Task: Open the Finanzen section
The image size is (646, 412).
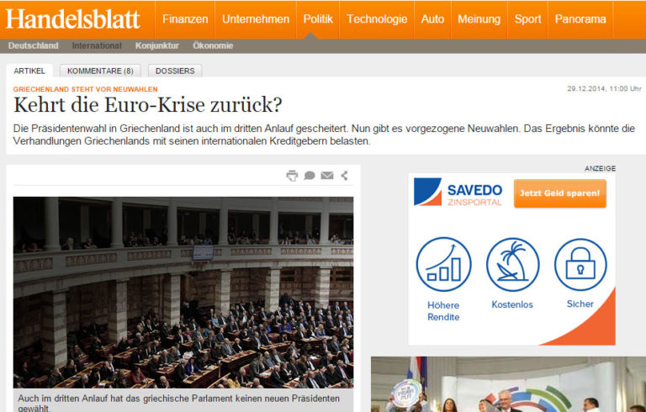Action: [185, 19]
